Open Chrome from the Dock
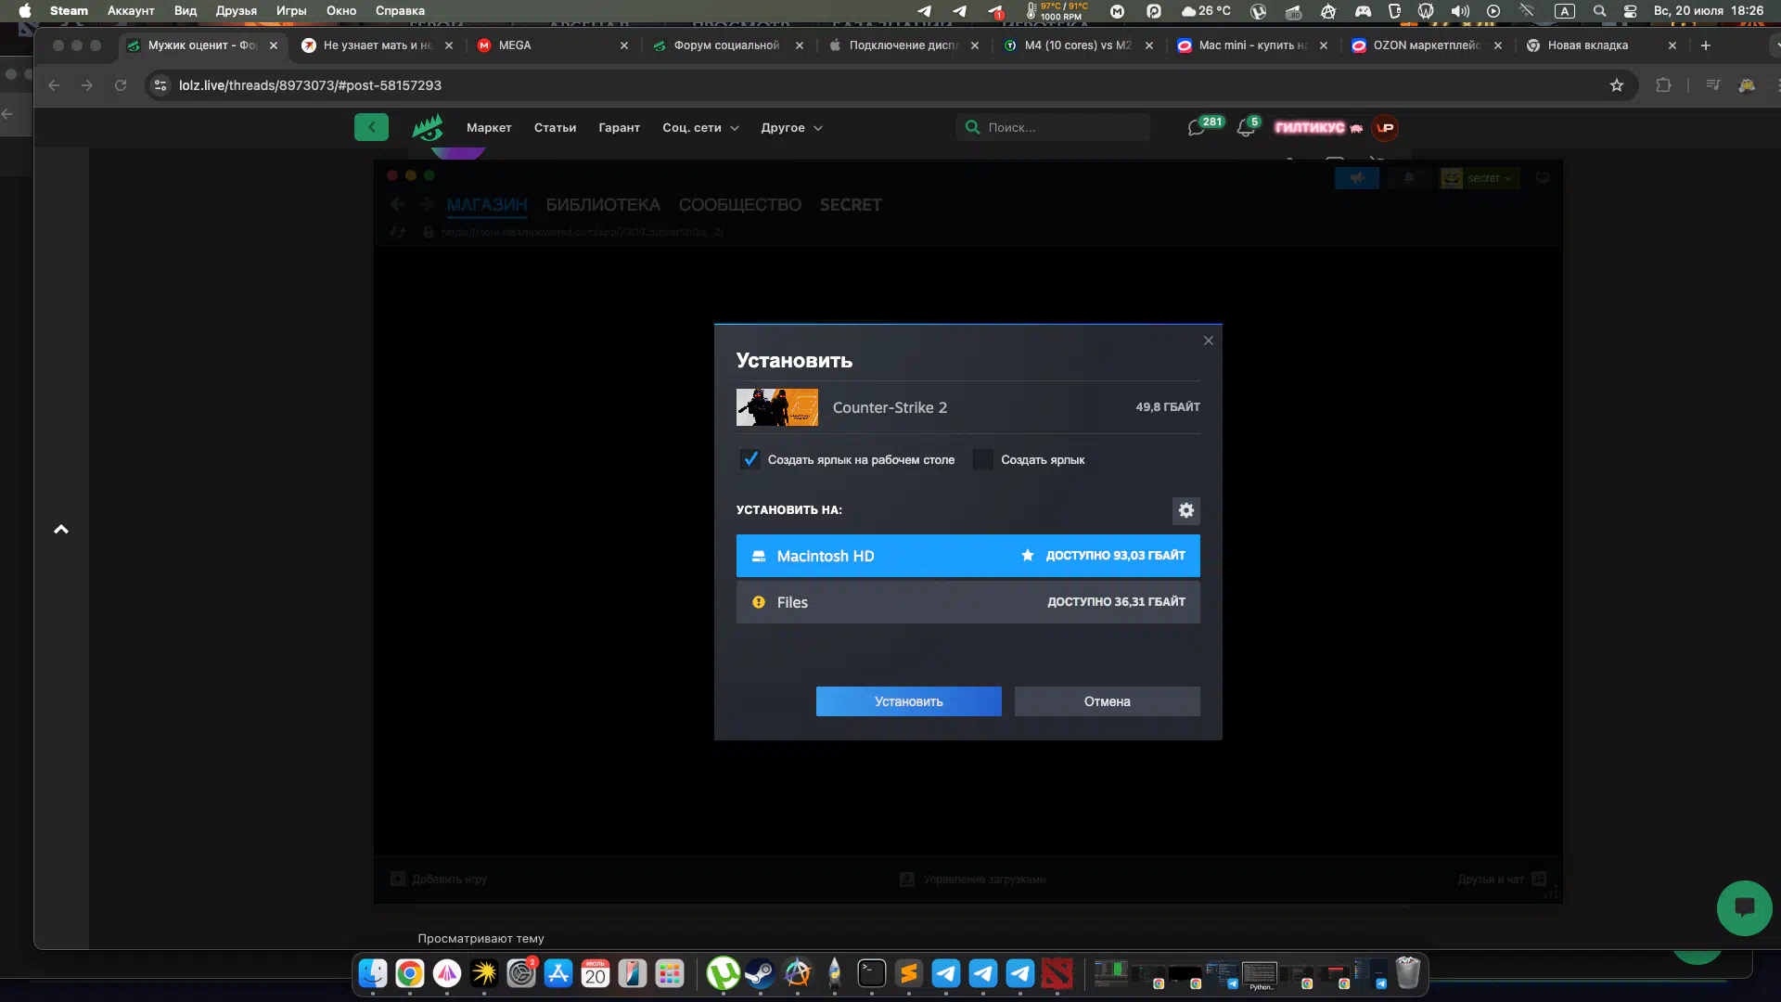 point(410,973)
